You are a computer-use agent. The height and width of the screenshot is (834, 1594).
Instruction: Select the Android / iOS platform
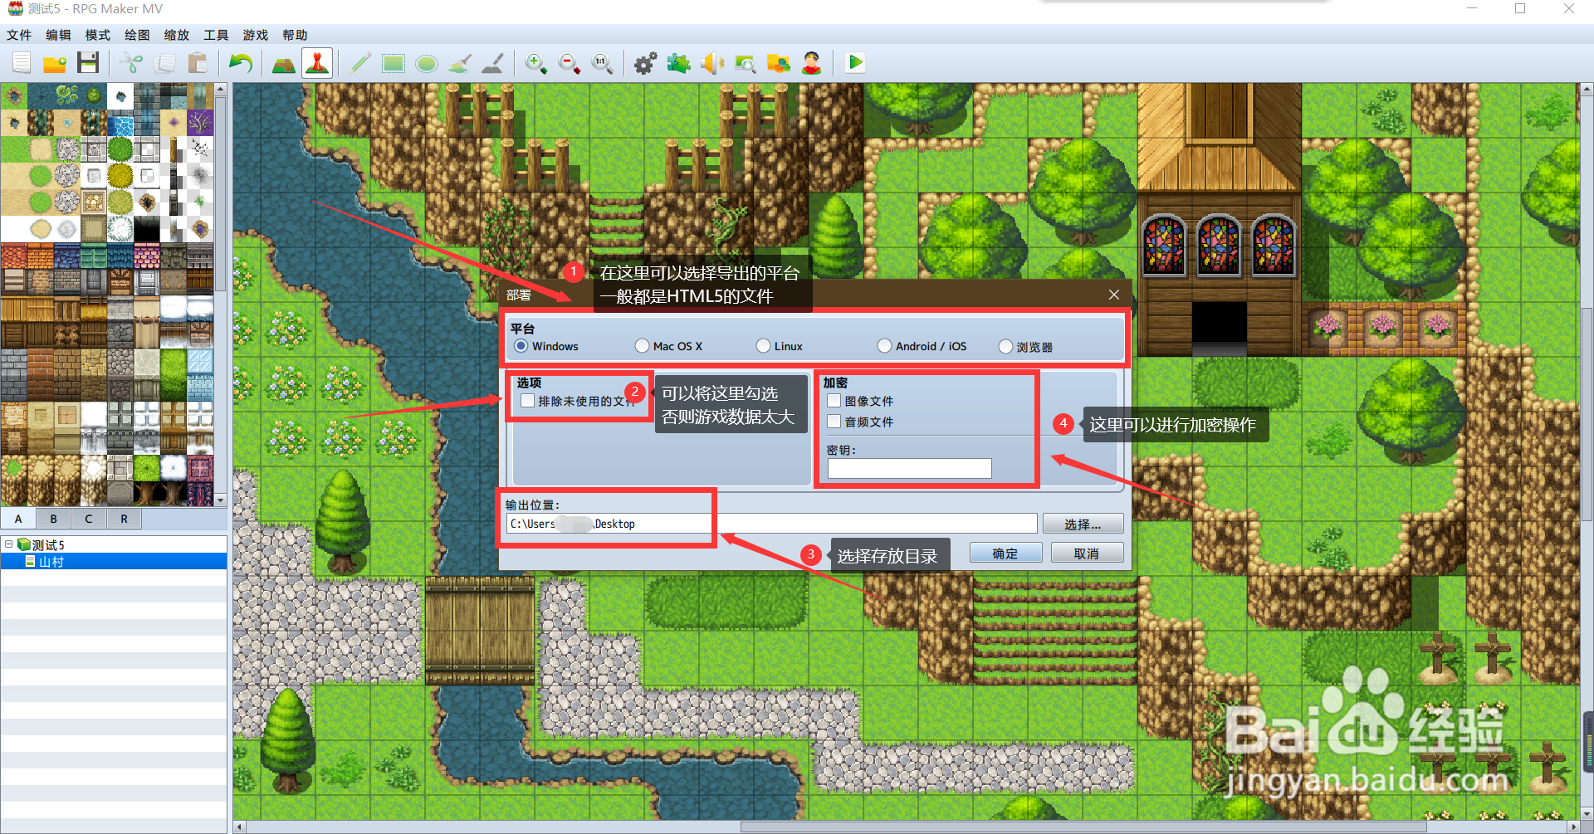coord(885,346)
